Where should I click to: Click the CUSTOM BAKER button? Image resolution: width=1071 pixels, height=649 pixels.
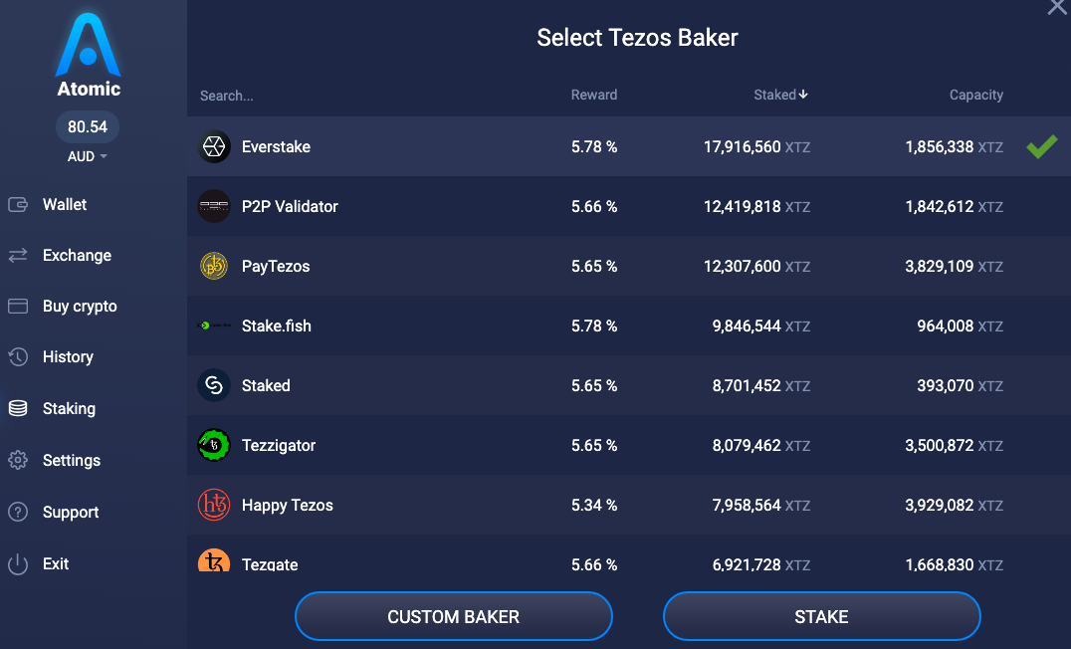[x=454, y=616]
